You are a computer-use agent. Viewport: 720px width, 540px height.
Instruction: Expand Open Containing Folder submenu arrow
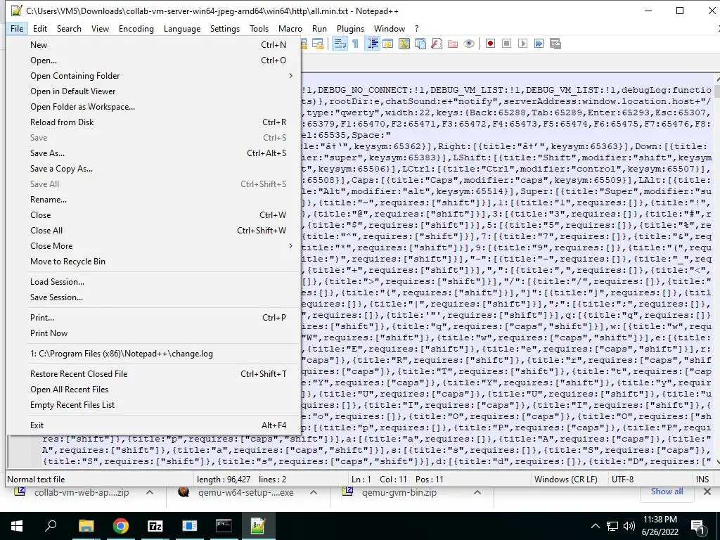pos(290,75)
